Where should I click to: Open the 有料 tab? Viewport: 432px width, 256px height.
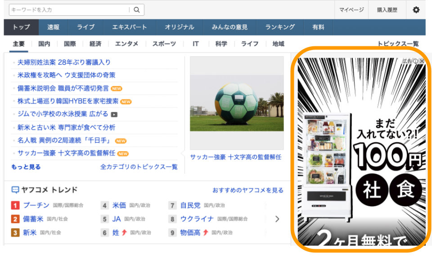click(x=318, y=27)
